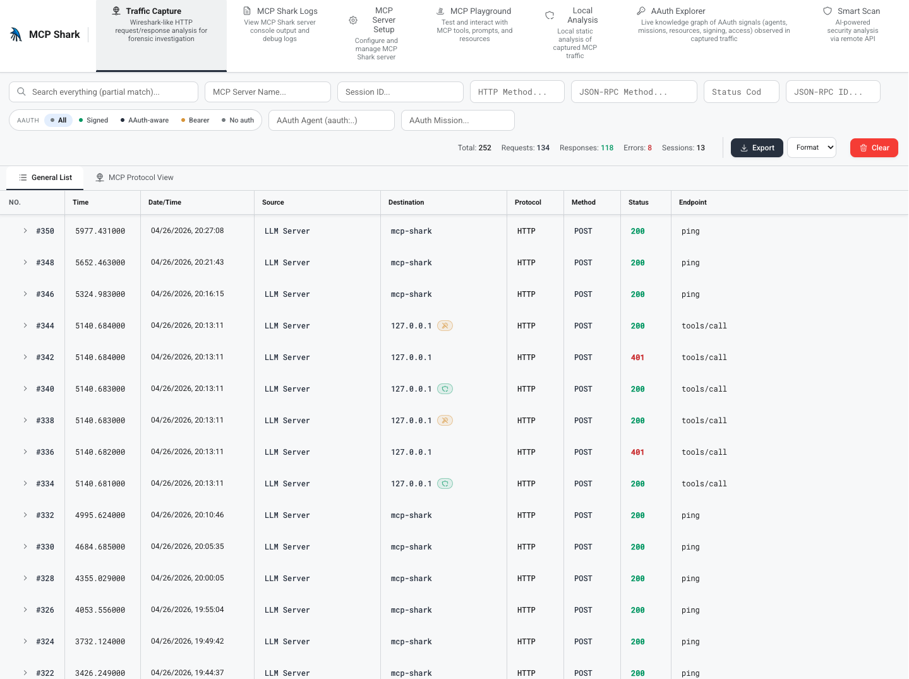Click the 401 status on row #336
This screenshot has width=909, height=679.
point(638,452)
